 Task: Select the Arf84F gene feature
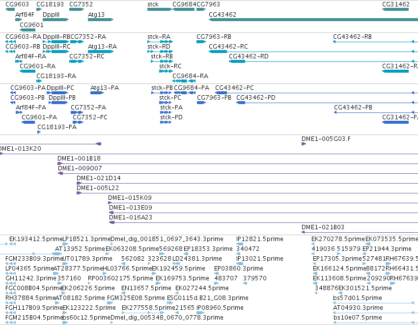[x=19, y=20]
